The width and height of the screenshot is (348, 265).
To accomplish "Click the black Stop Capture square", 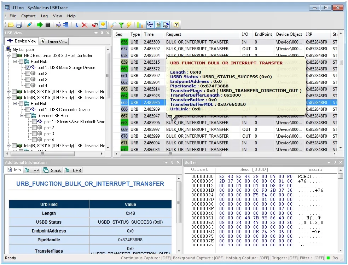I will [48, 25].
